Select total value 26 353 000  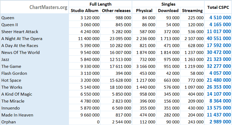point(219,87)
